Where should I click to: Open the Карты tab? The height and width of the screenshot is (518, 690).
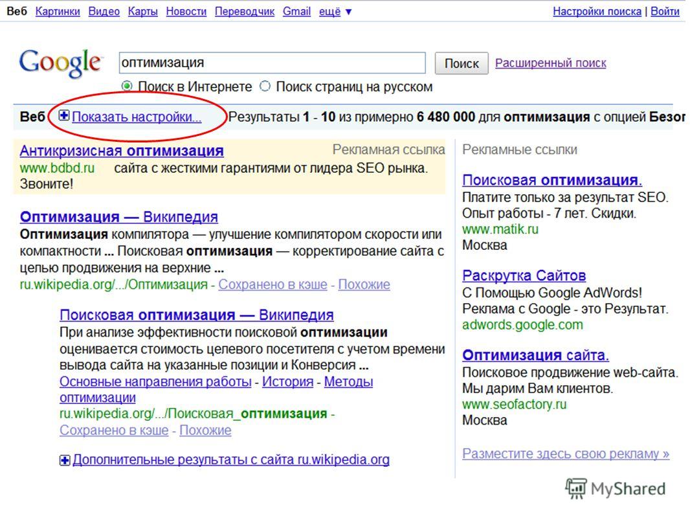(142, 12)
